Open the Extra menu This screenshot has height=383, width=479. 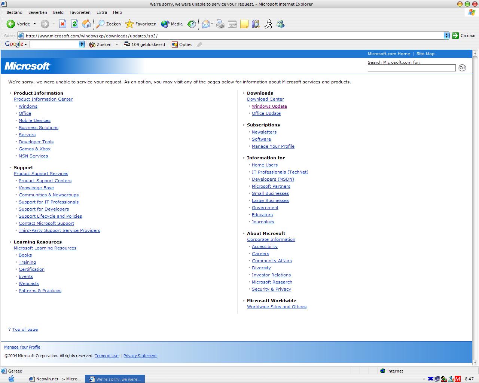click(101, 12)
